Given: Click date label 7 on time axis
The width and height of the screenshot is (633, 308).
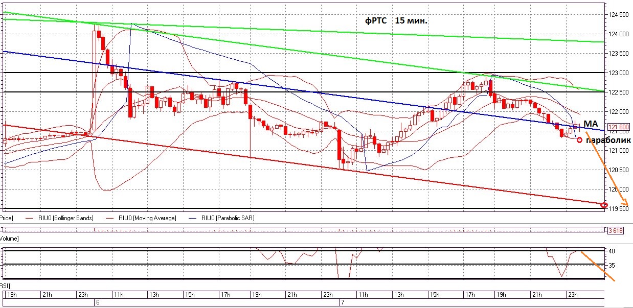Looking at the screenshot, I should click(342, 302).
